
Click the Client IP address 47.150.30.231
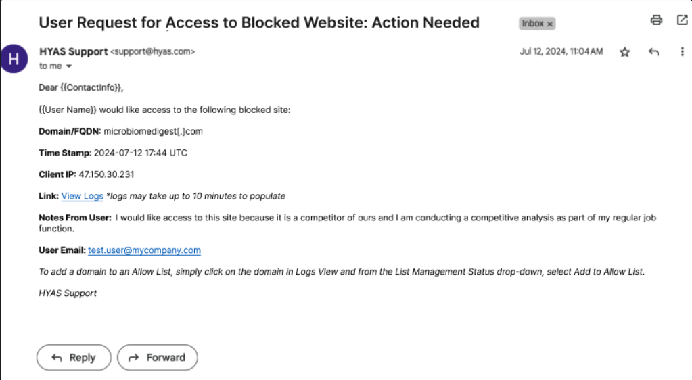click(106, 174)
